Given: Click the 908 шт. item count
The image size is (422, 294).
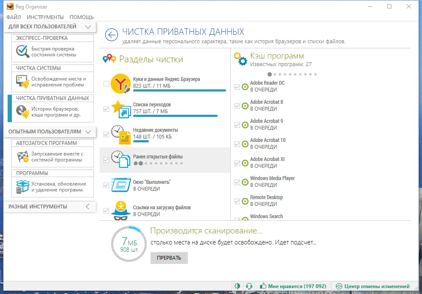Looking at the screenshot, I should [129, 250].
